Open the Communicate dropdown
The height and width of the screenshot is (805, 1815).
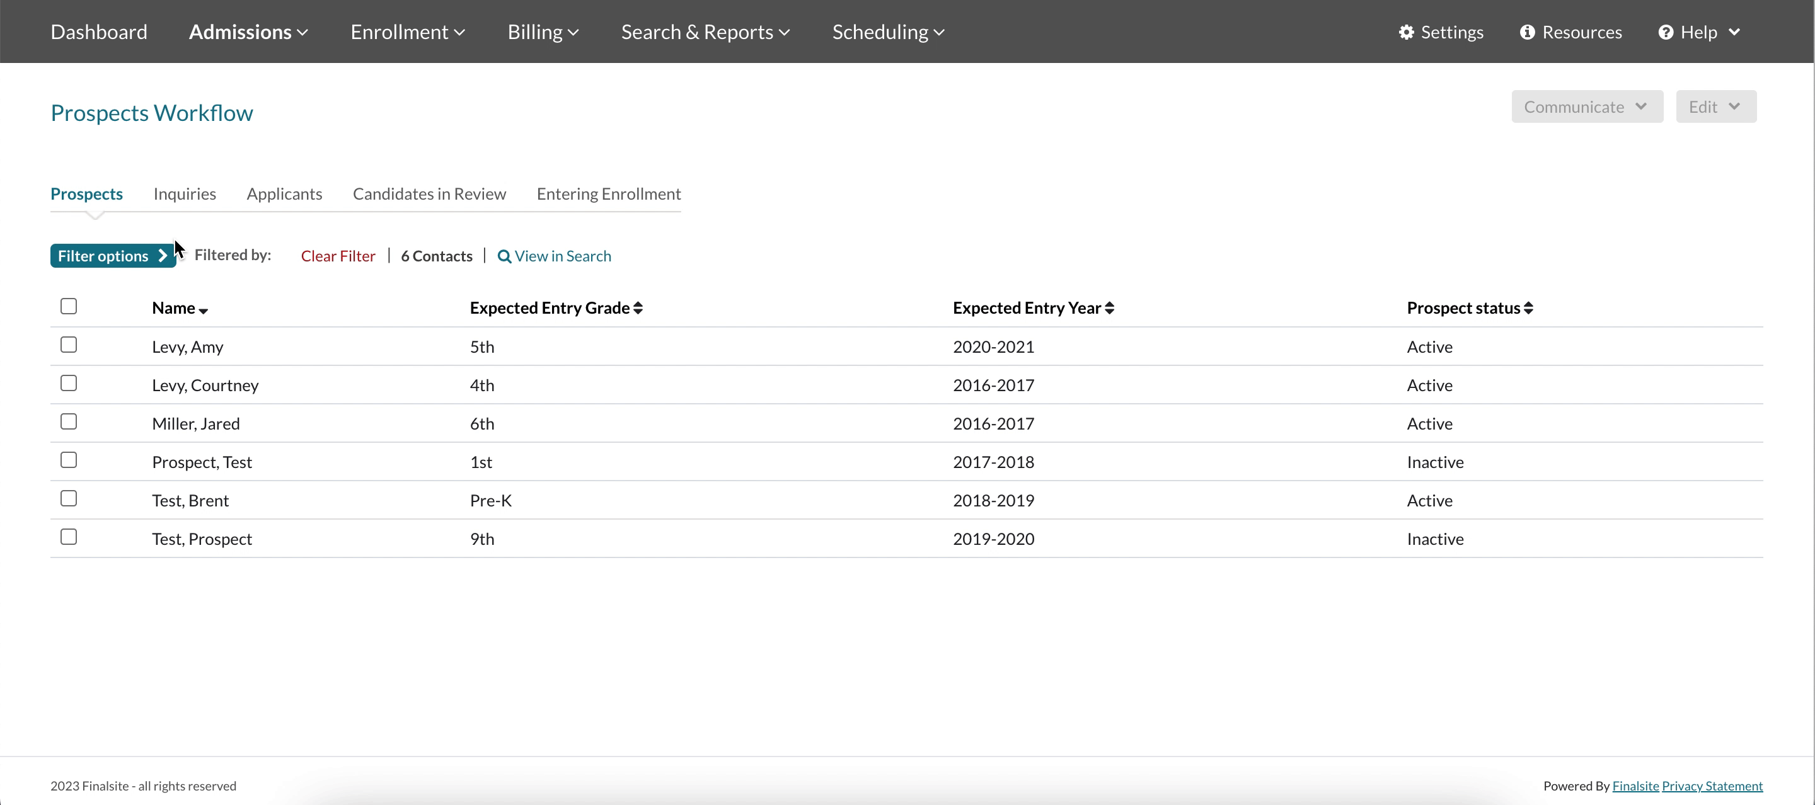coord(1586,106)
